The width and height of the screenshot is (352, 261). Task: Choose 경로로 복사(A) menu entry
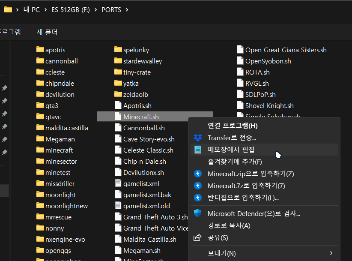(x=264, y=225)
